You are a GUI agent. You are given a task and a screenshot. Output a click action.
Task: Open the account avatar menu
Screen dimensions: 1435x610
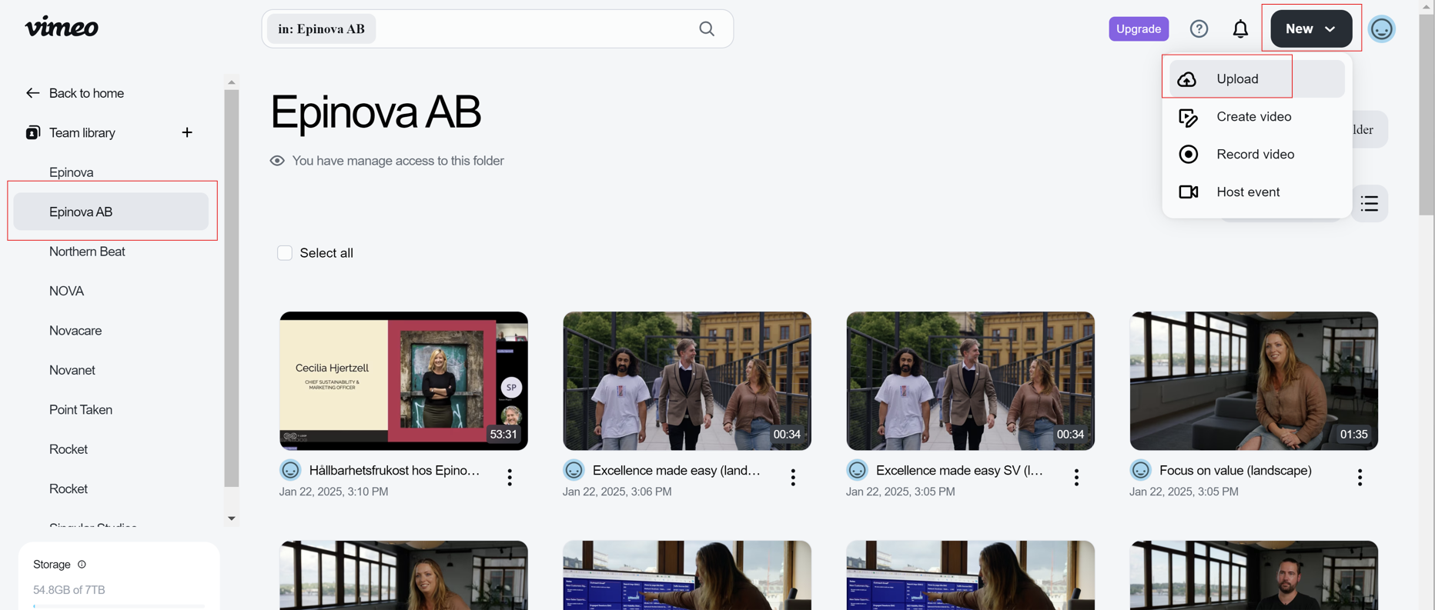(1382, 29)
